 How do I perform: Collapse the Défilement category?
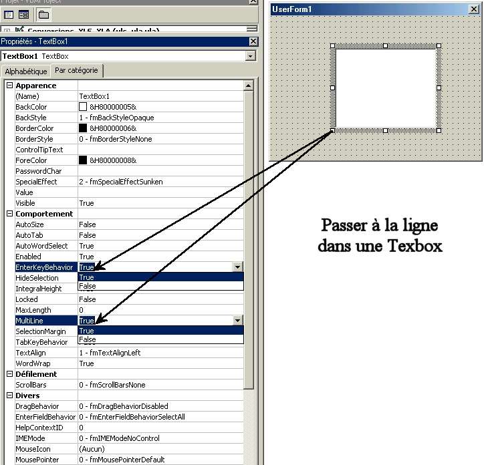[x=9, y=374]
